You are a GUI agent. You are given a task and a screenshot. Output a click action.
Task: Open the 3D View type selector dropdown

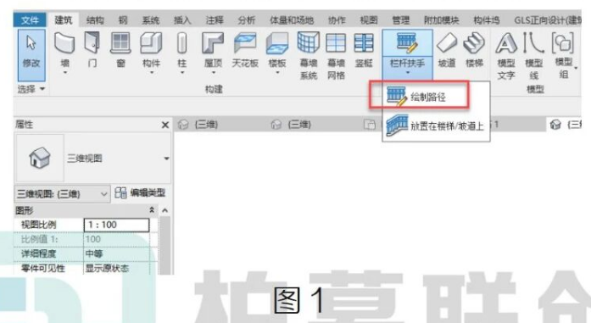point(166,159)
